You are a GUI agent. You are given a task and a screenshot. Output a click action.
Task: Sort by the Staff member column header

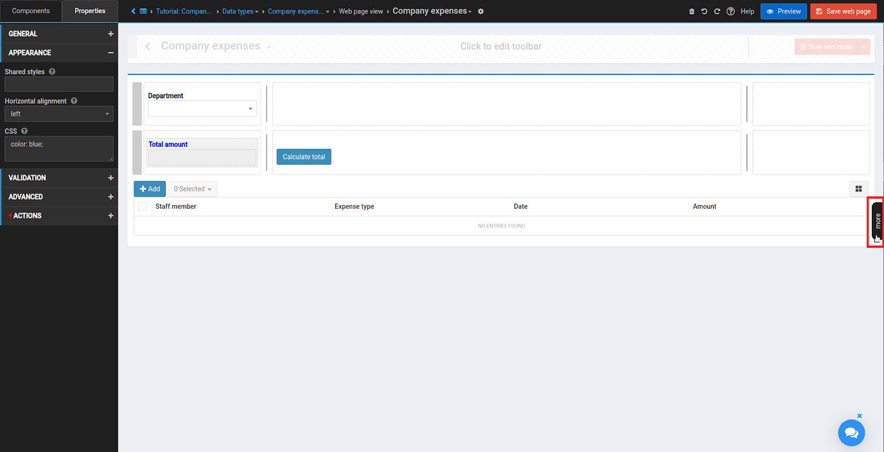pos(176,206)
